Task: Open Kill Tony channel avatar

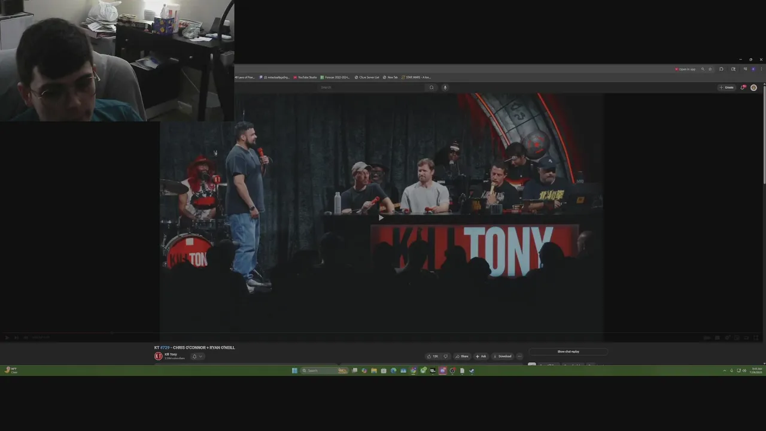Action: (159, 356)
